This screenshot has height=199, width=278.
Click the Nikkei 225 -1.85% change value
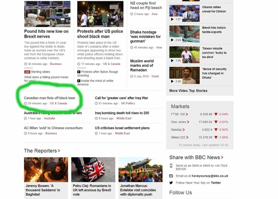(x=223, y=137)
